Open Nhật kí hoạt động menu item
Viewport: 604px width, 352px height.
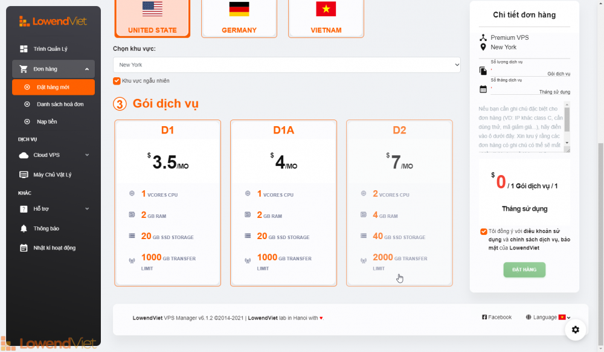coord(53,248)
